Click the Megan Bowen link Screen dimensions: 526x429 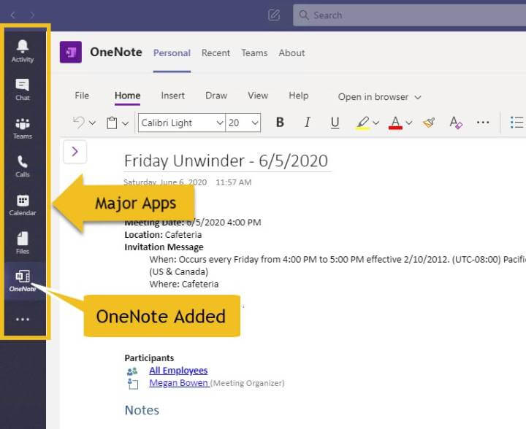click(x=178, y=383)
